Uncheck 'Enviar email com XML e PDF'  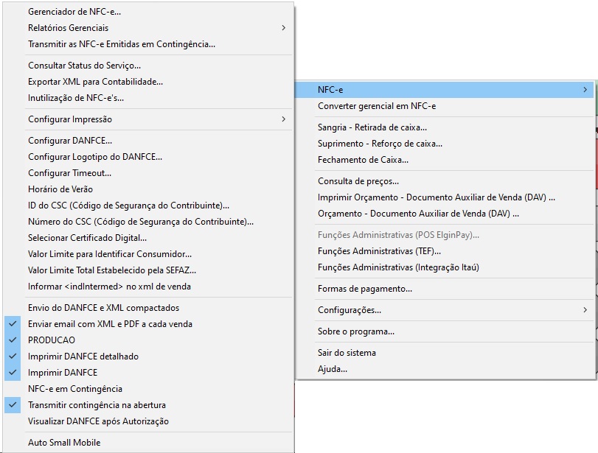coord(110,324)
